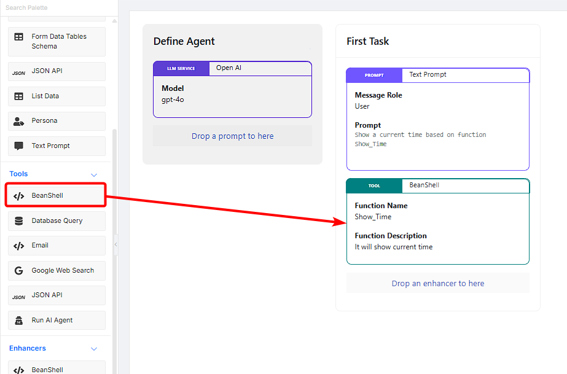Click the LLM SERVICE label tab
567x374 pixels.
[181, 68]
